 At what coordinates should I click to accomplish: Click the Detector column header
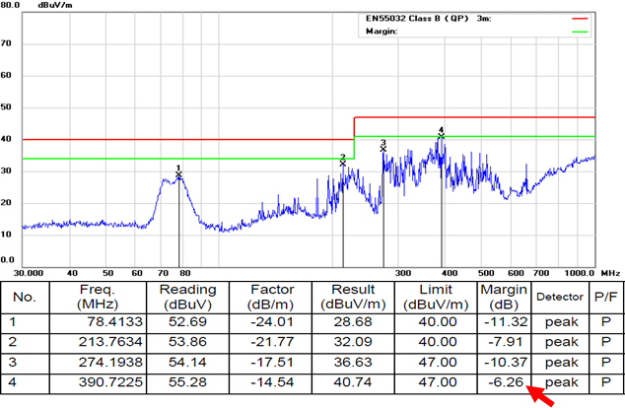pos(560,297)
